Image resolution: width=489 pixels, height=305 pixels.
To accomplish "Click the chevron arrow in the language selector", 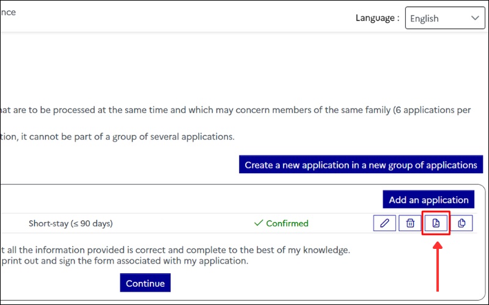I will [x=474, y=18].
